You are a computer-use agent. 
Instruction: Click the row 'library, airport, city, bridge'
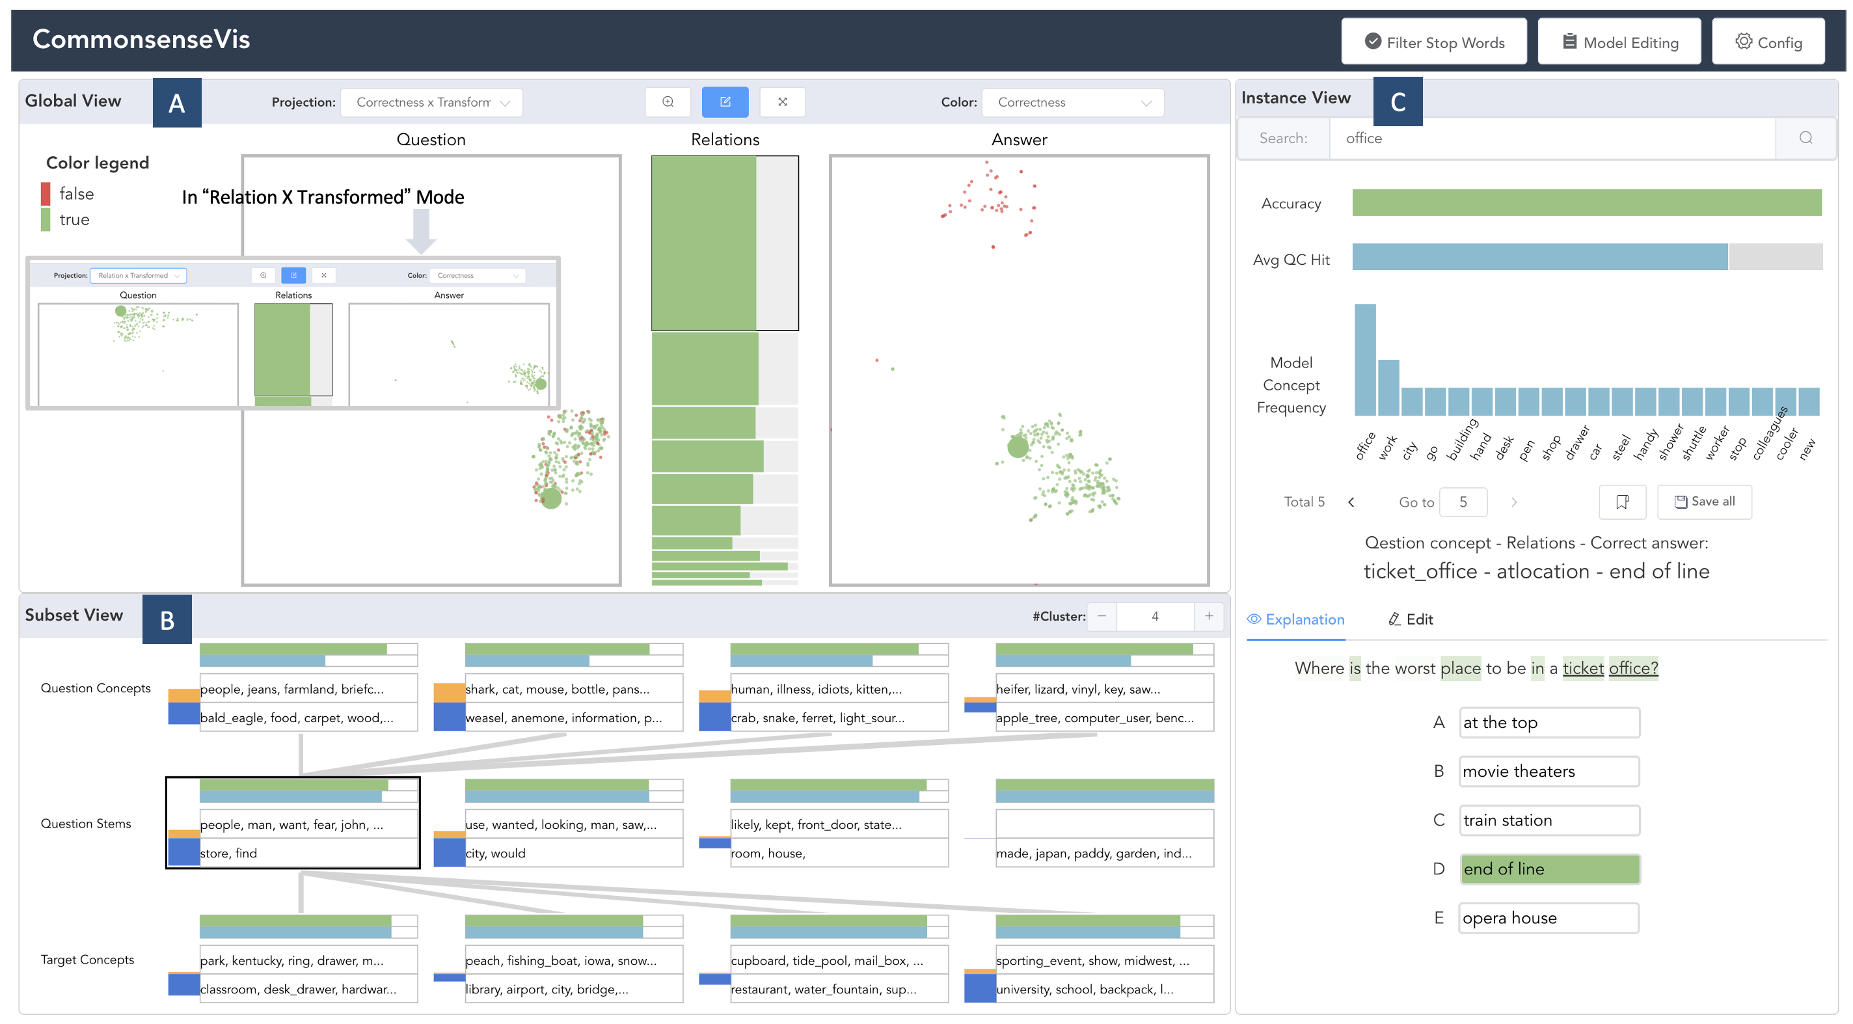click(x=573, y=989)
